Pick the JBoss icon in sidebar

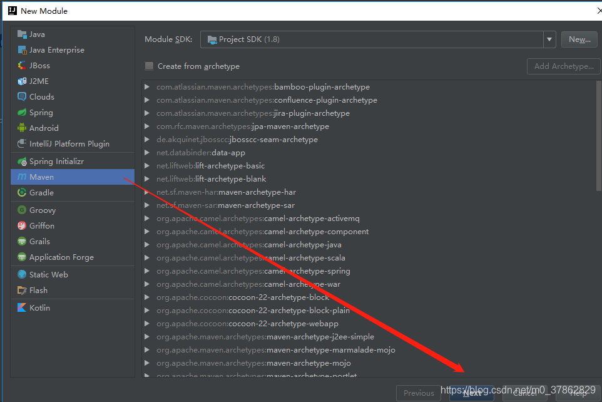click(22, 66)
